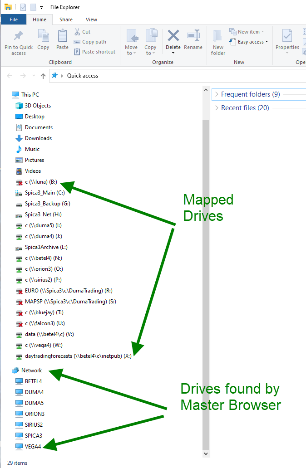Click the Up one level arrow

tap(43, 76)
